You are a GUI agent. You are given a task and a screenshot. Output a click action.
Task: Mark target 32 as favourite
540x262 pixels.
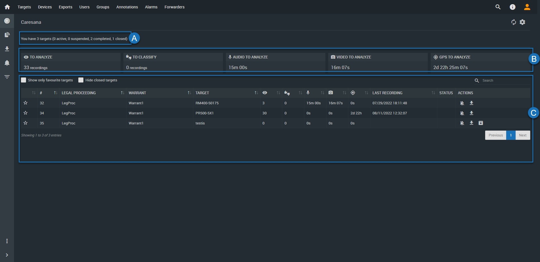pos(25,103)
